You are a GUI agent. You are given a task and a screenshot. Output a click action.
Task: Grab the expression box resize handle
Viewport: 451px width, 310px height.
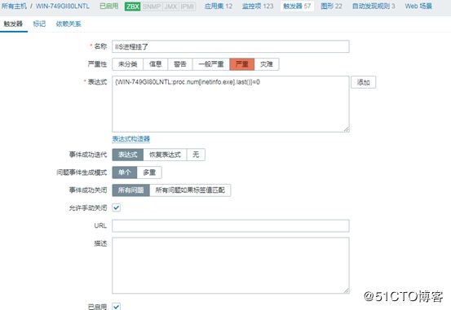coord(347,129)
